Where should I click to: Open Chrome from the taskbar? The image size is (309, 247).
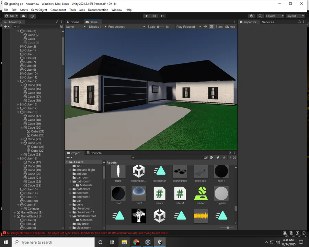click(136, 242)
